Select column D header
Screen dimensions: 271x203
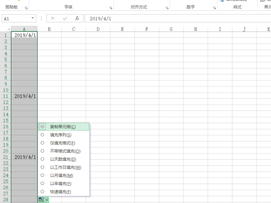click(98, 29)
